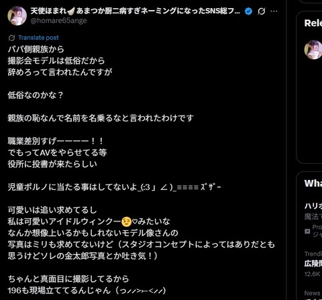Click the winking face emoji in post
322x300 pixels.
126,221
